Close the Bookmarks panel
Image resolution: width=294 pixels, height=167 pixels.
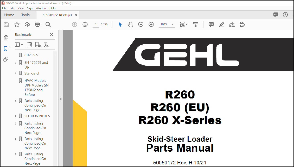(52, 35)
